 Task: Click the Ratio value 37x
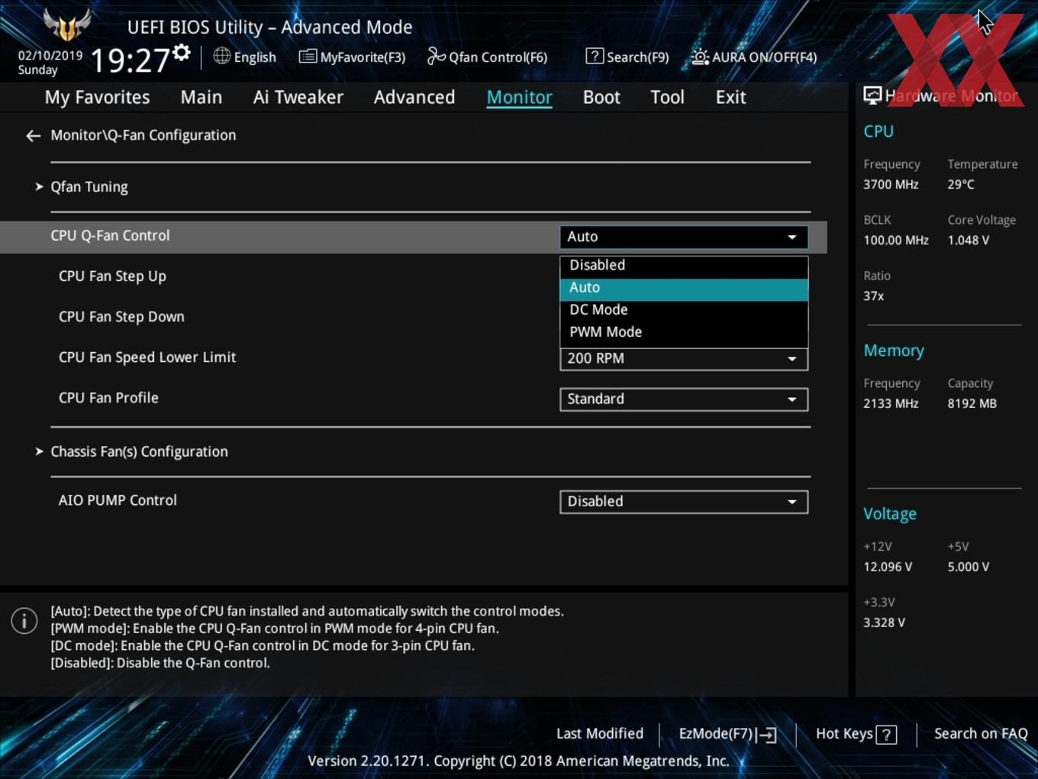click(x=874, y=296)
